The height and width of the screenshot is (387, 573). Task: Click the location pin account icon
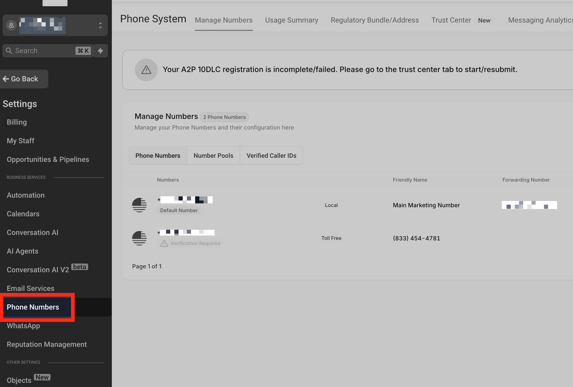[x=11, y=25]
